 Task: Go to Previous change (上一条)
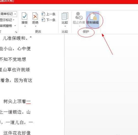pyautogui.click(x=49, y=14)
